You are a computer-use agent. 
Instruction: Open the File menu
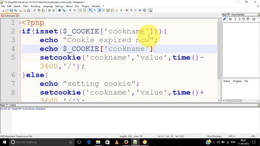pyautogui.click(x=3, y=6)
